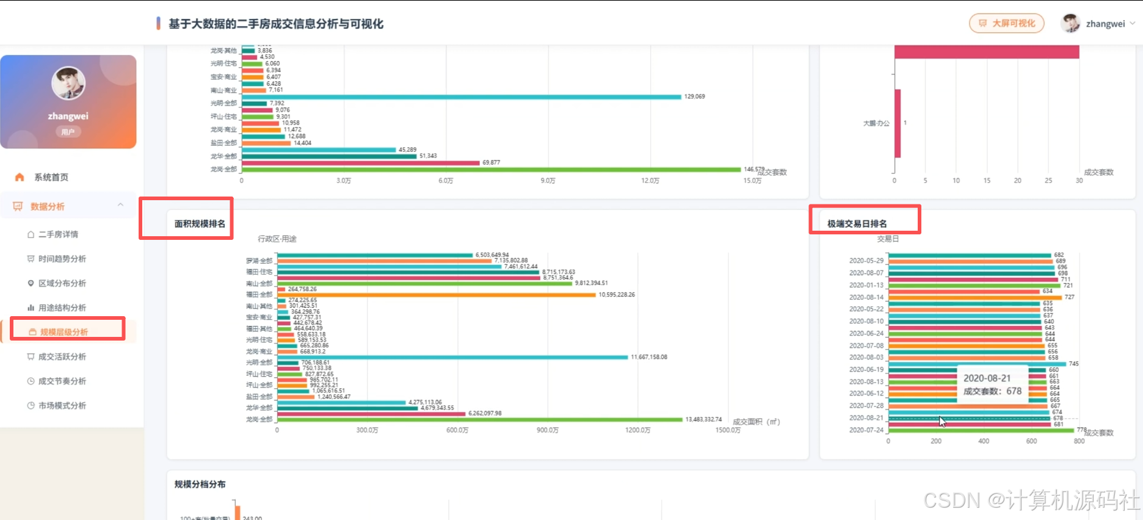Image resolution: width=1143 pixels, height=520 pixels.
Task: Click the 用户 role tag in the sidebar card
Action: click(x=68, y=132)
